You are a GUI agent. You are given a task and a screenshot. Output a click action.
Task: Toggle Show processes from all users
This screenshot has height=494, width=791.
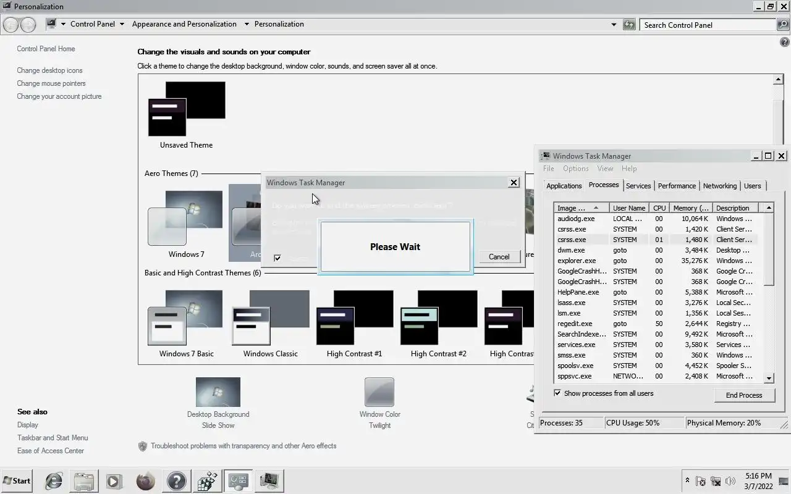tap(557, 393)
